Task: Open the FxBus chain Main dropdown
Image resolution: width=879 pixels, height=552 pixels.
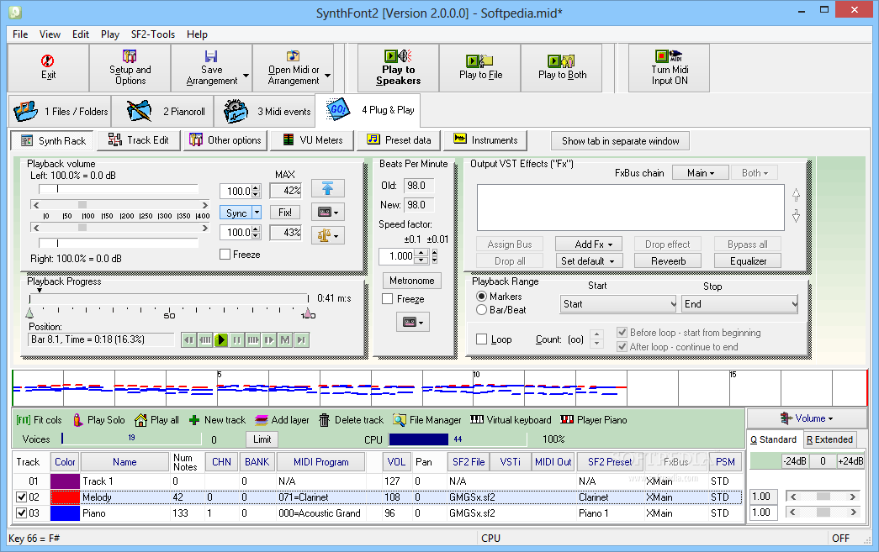Action: (700, 173)
